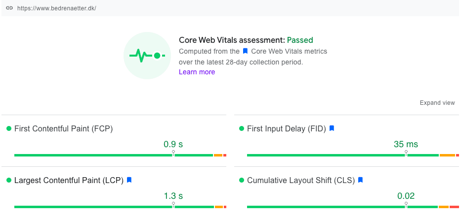Click the green dot beside First Input Delay

click(x=242, y=129)
